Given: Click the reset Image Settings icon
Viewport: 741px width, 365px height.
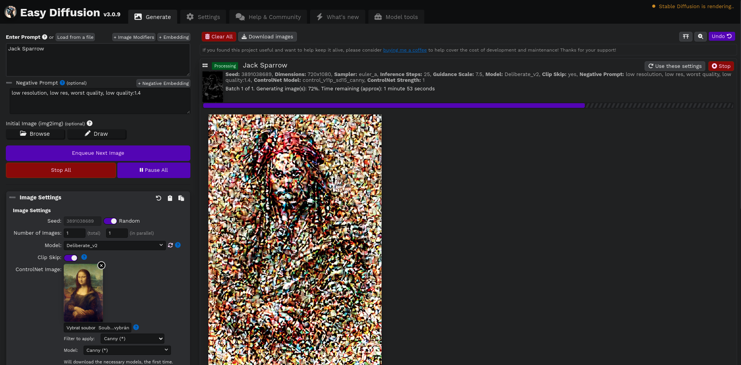Looking at the screenshot, I should [159, 198].
